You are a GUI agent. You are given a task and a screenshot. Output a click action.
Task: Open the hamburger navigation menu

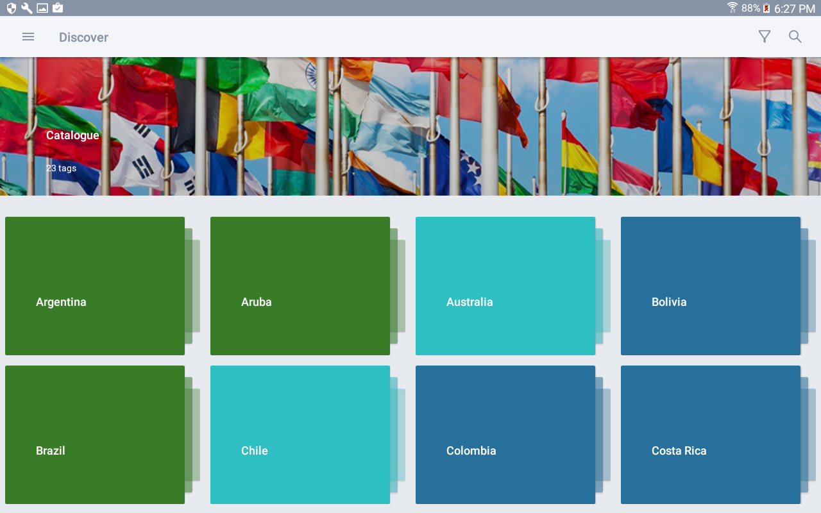pyautogui.click(x=28, y=37)
